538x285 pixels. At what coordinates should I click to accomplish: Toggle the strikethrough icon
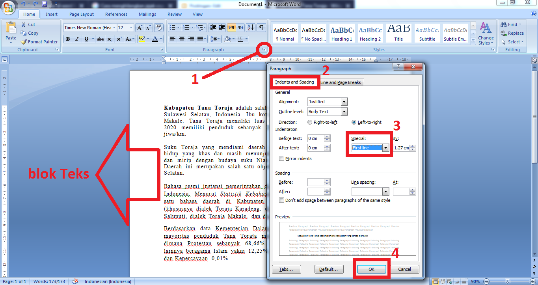coord(101,39)
